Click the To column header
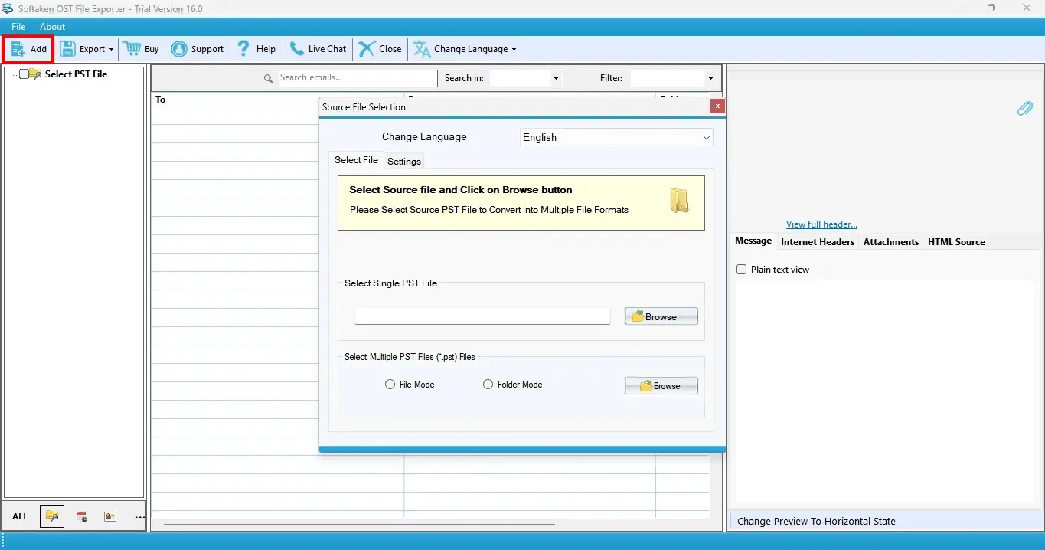 161,100
